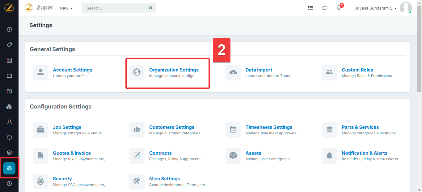
Task: Click the search magnifier icon
Action: click(151, 8)
